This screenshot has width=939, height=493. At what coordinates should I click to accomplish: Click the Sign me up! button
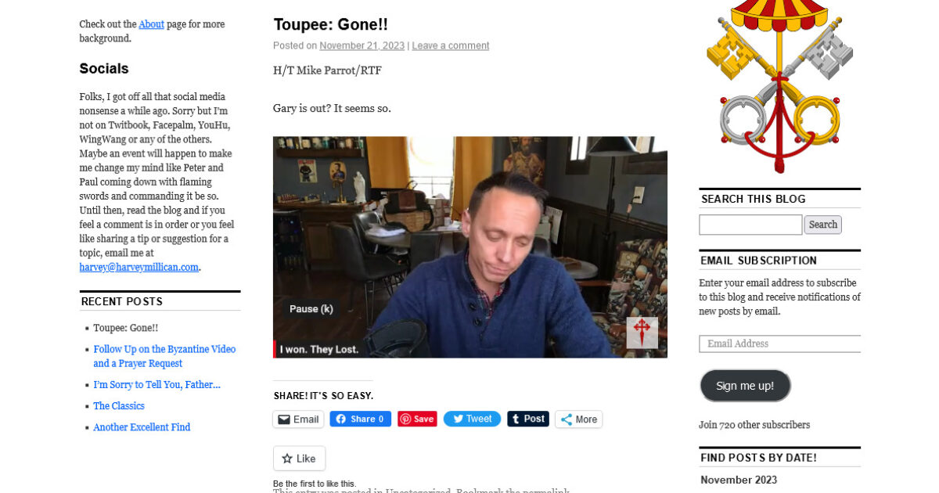(x=745, y=386)
